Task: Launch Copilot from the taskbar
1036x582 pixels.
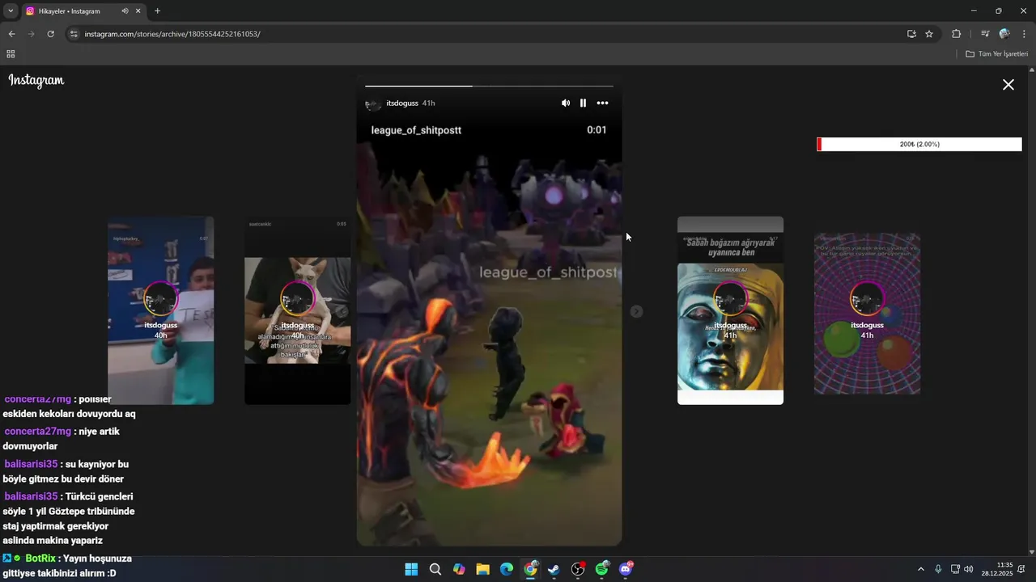Action: pos(459,569)
